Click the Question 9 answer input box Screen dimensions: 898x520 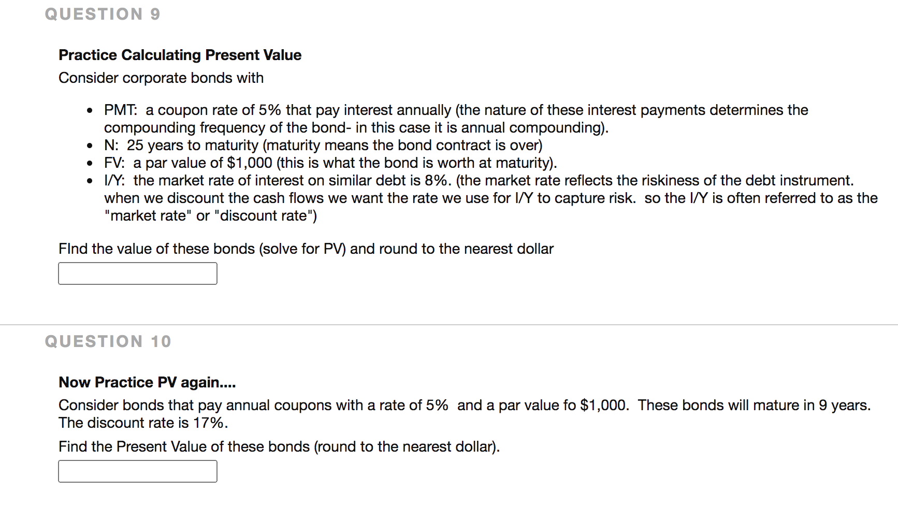(138, 273)
